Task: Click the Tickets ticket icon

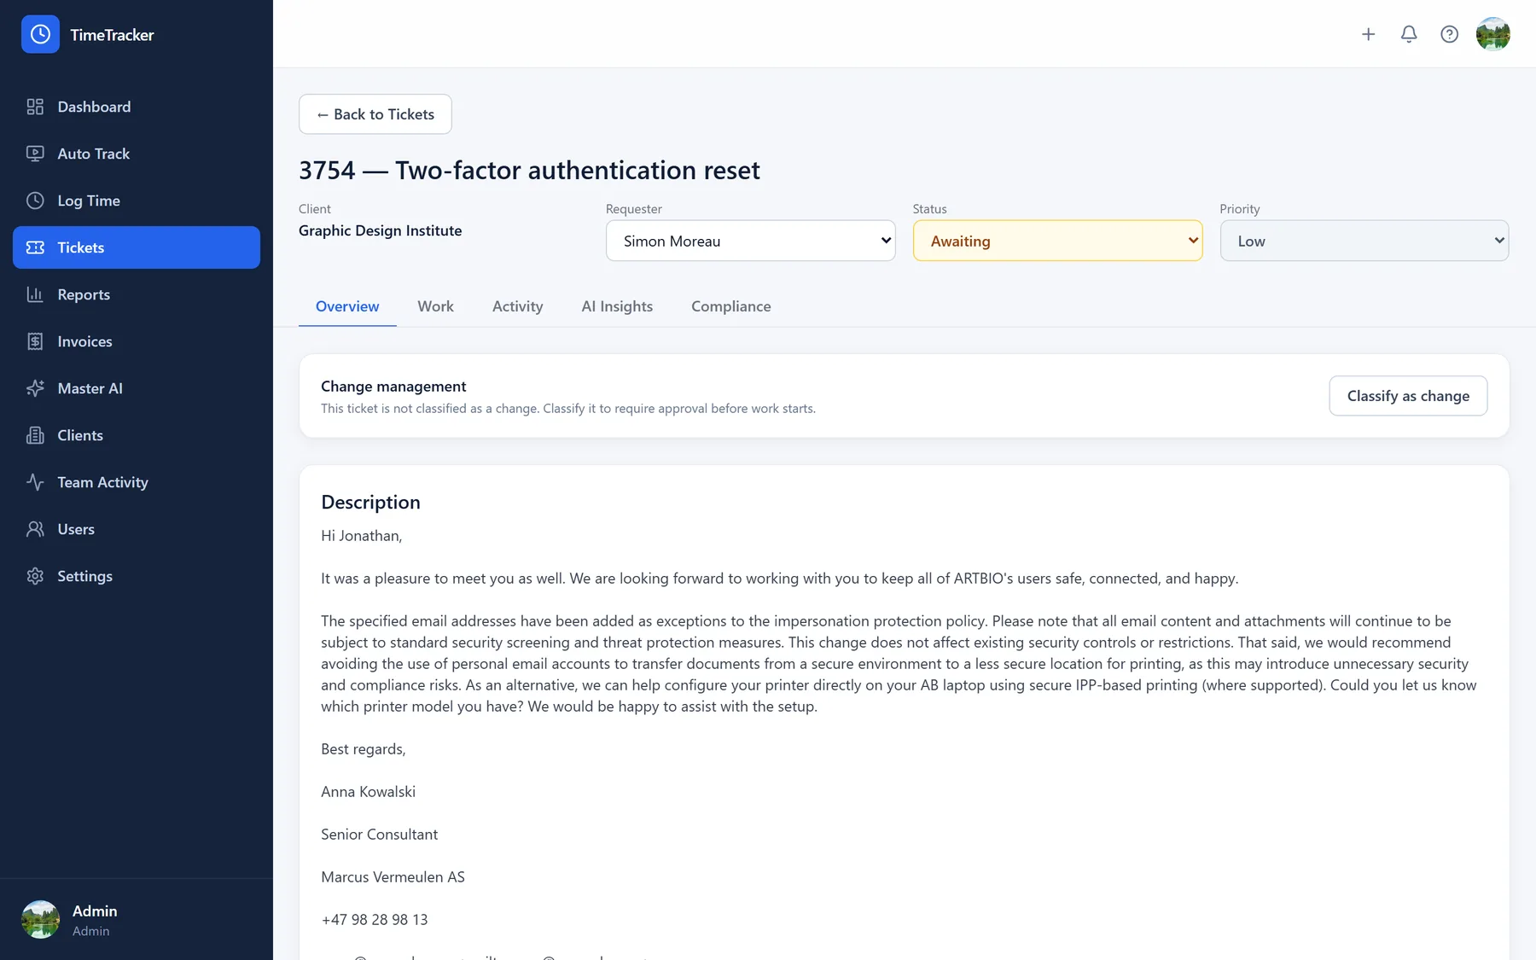Action: [x=35, y=247]
